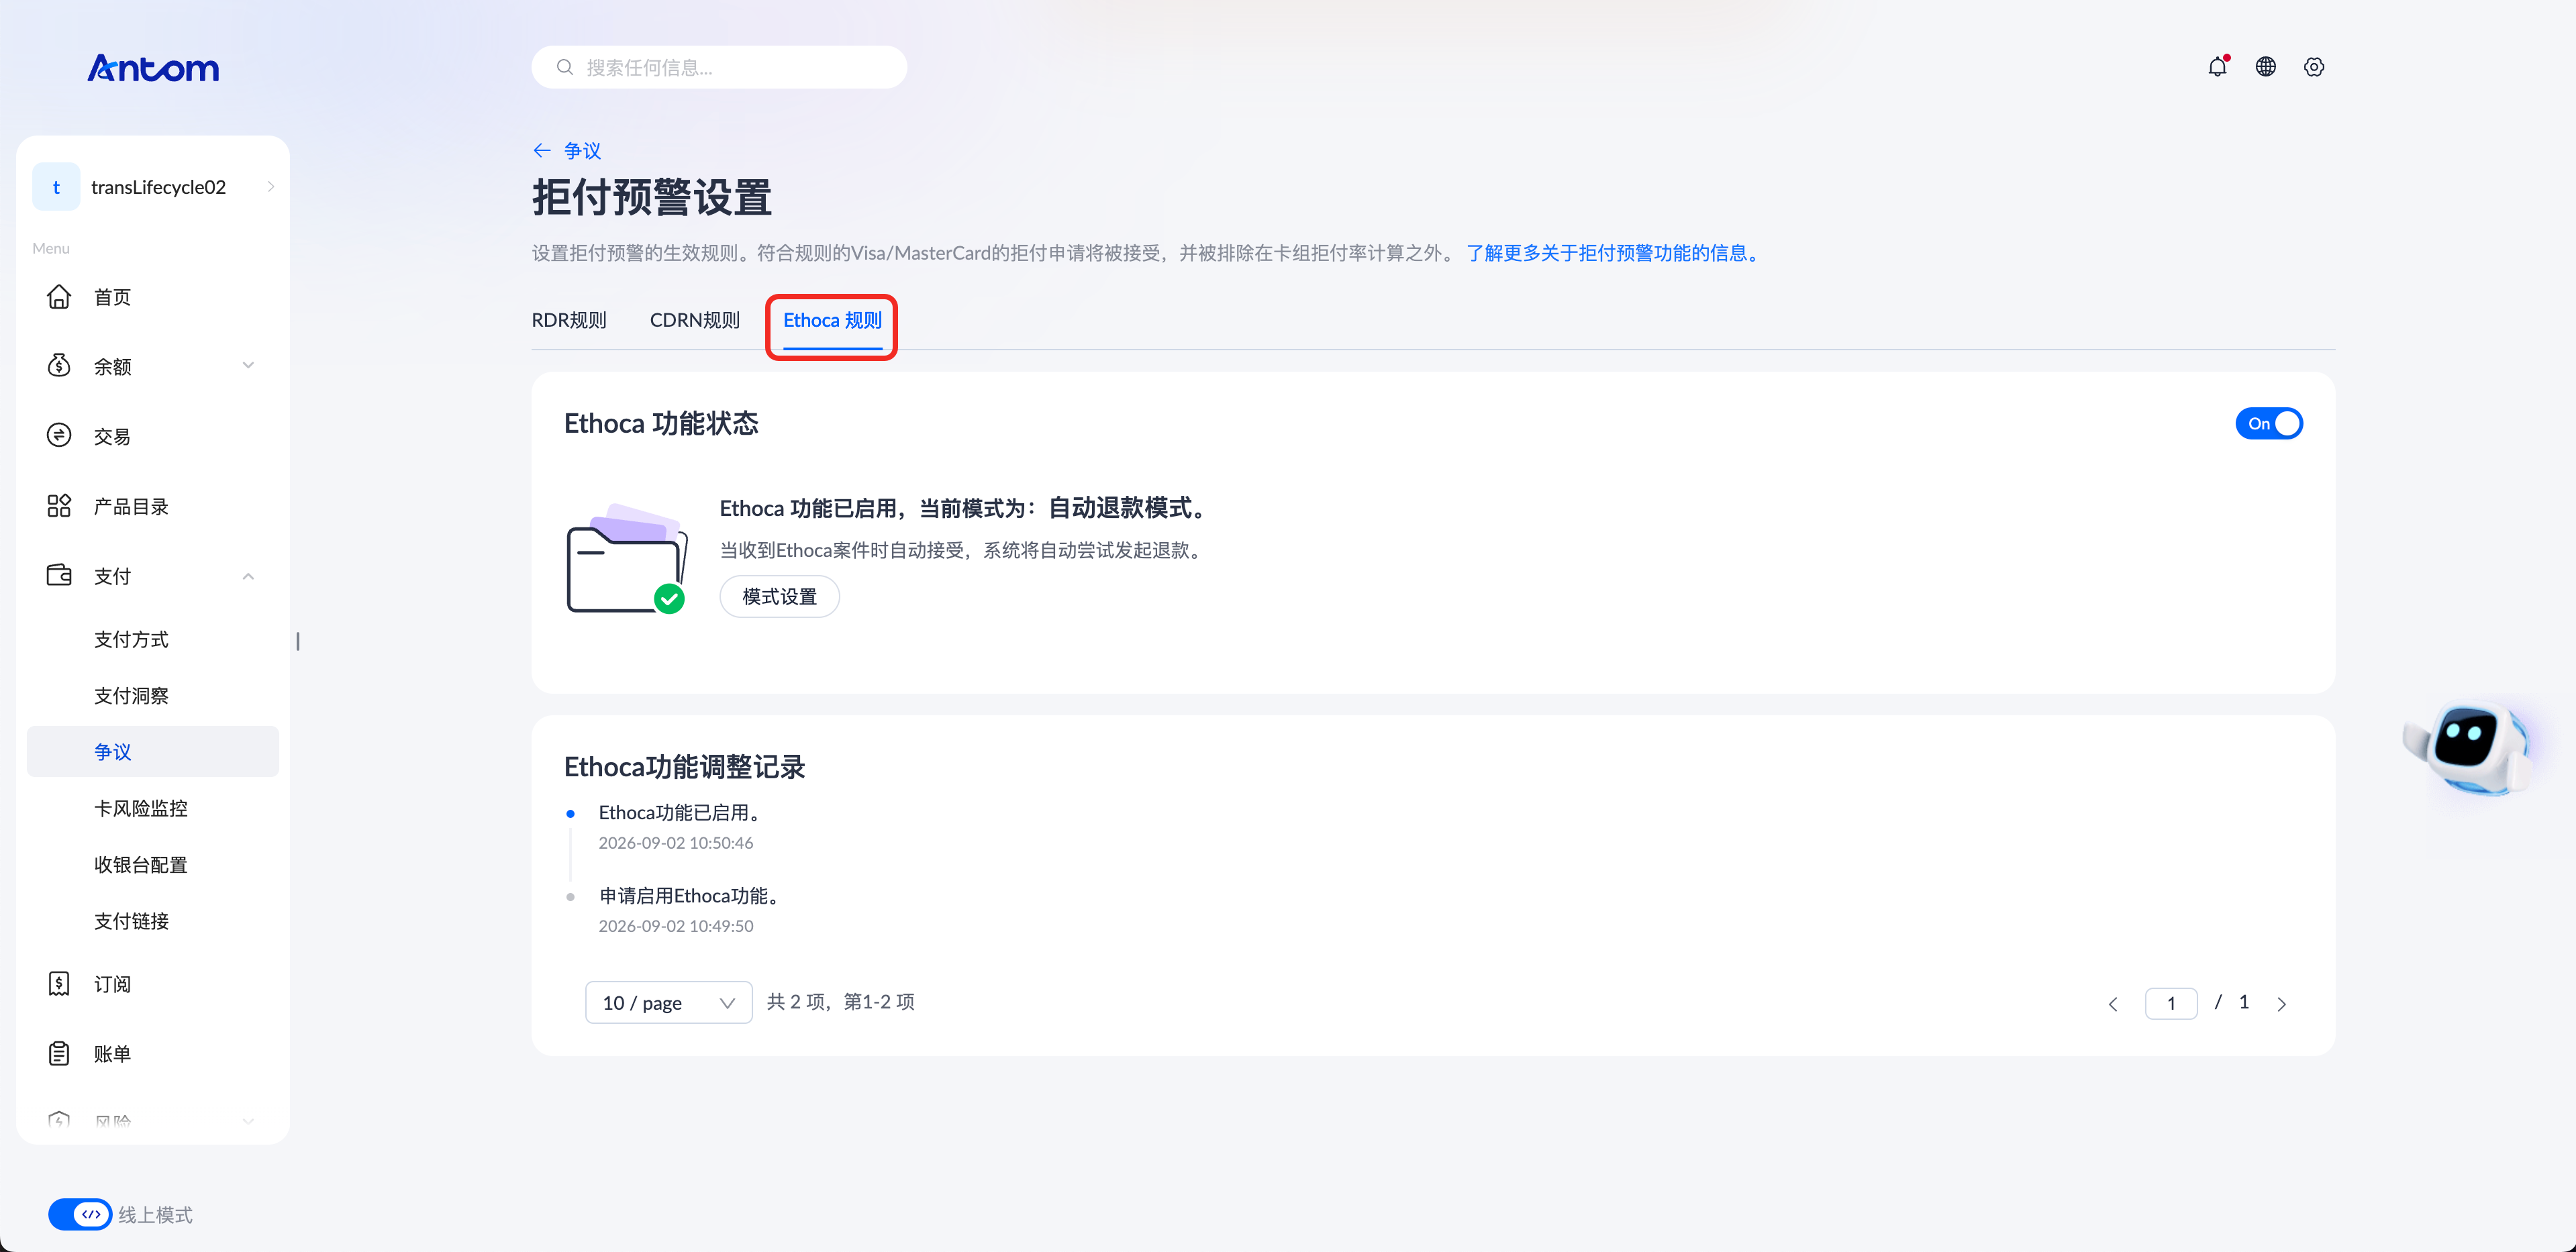
Task: Open 收银台配置 in the sidebar
Action: pos(141,864)
